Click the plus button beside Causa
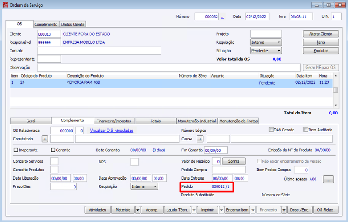 tap(200, 139)
